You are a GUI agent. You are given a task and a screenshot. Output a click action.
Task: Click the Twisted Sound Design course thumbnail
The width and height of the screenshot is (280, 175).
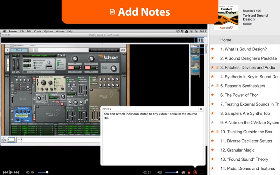(226, 17)
